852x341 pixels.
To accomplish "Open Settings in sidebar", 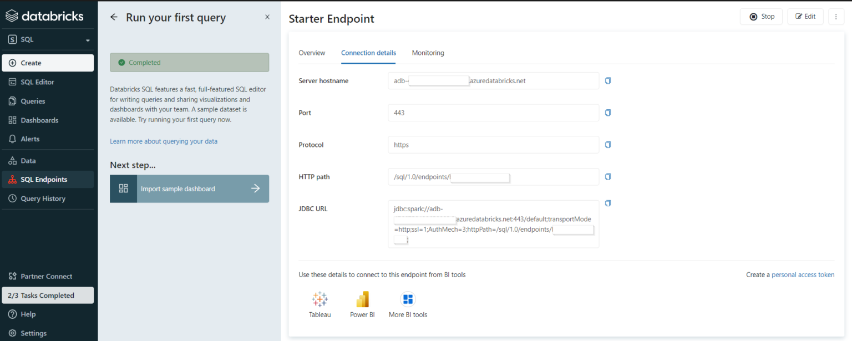I will pyautogui.click(x=48, y=333).
